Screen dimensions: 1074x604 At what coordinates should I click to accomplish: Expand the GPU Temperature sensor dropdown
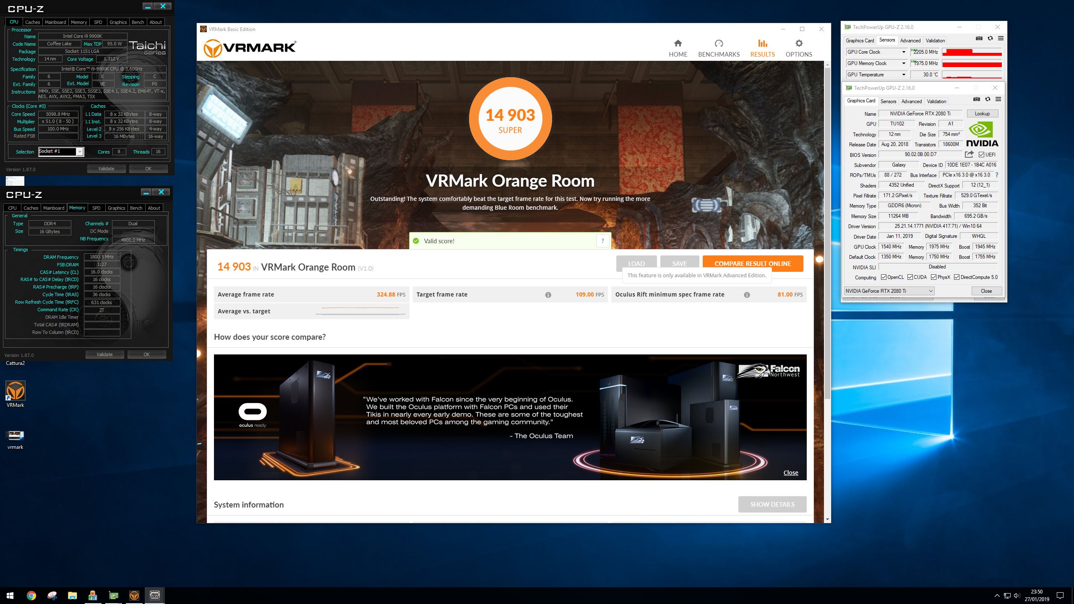(x=904, y=75)
